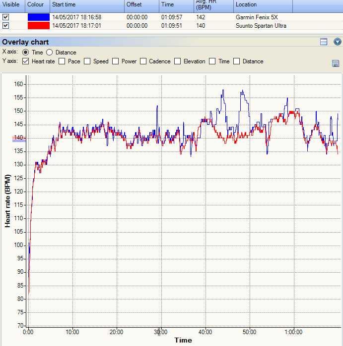The width and height of the screenshot is (343, 346).
Task: Enable the Cadence Y axis checkbox
Action: point(143,61)
